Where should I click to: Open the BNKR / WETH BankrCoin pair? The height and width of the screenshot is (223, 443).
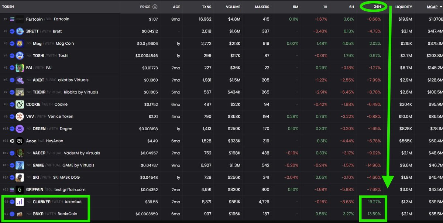click(x=221, y=214)
